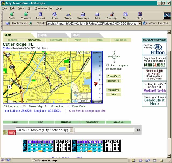Set zoom level 1 on zoom bar
172x163 pixels.
pyautogui.click(x=100, y=98)
